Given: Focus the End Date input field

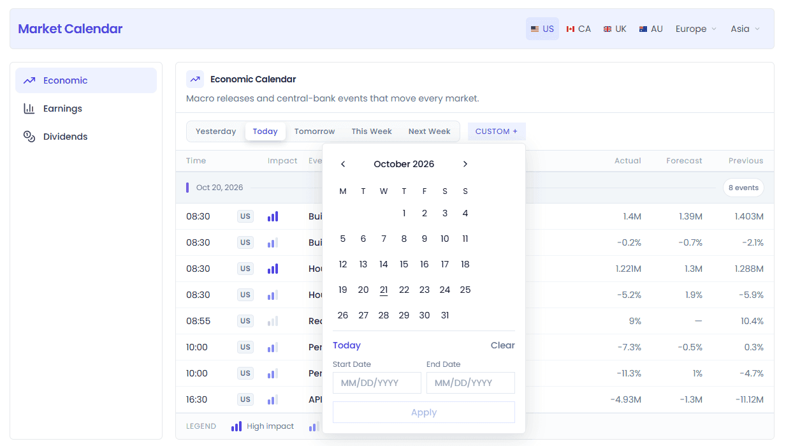Looking at the screenshot, I should point(470,383).
